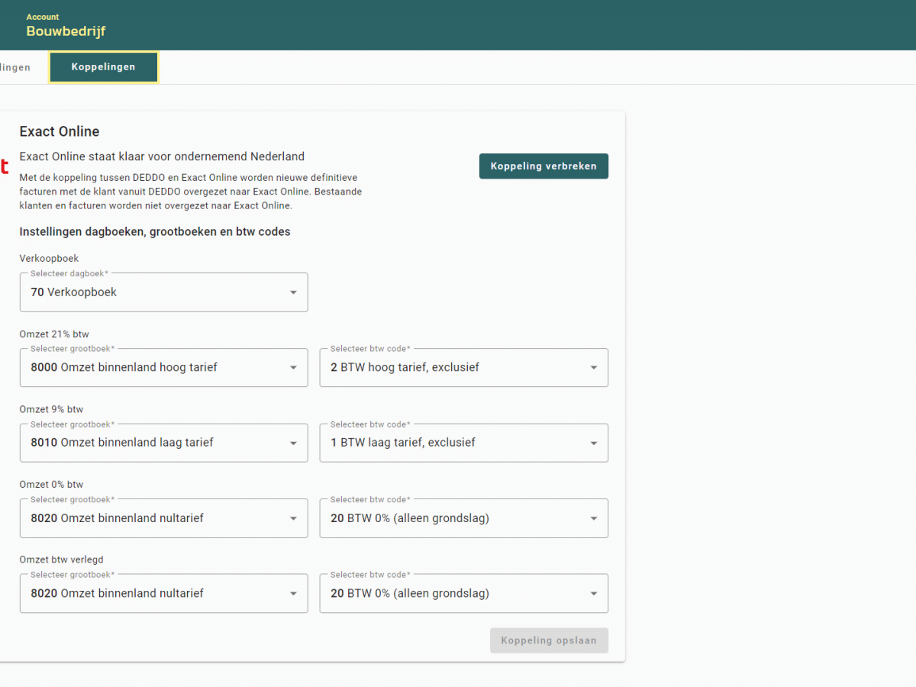Open the 1 BTW laag tarief, exclusief dropdown
Image resolution: width=916 pixels, height=687 pixels.
pos(463,443)
